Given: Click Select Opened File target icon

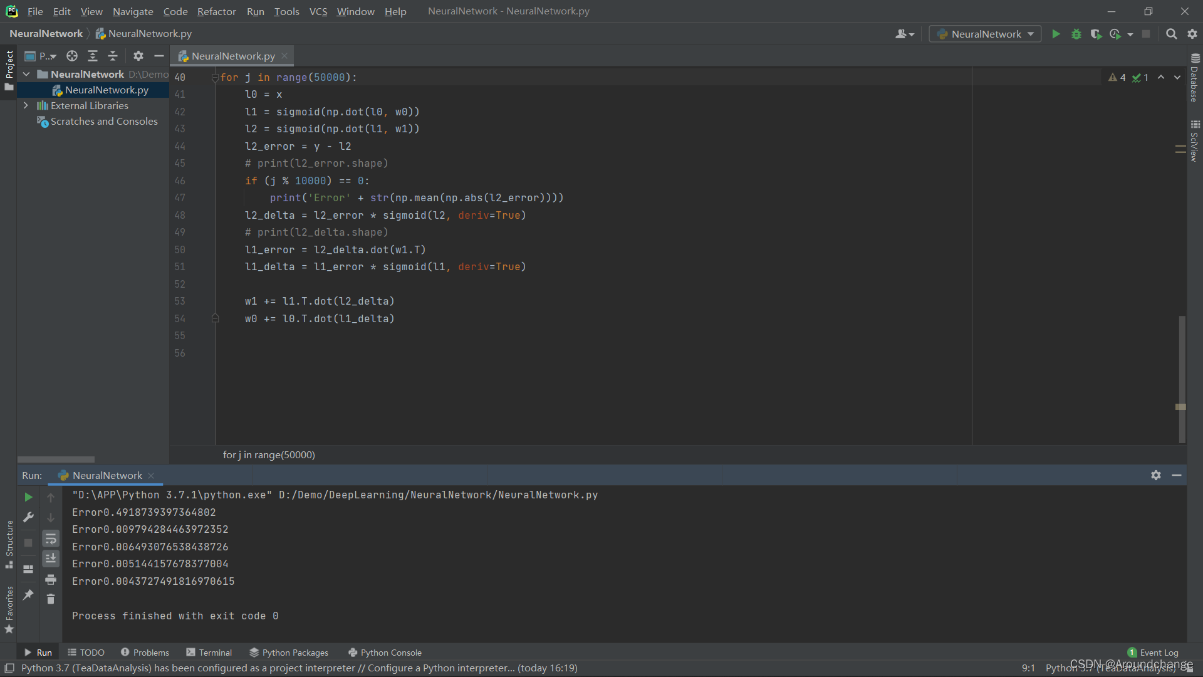Looking at the screenshot, I should pos(72,56).
